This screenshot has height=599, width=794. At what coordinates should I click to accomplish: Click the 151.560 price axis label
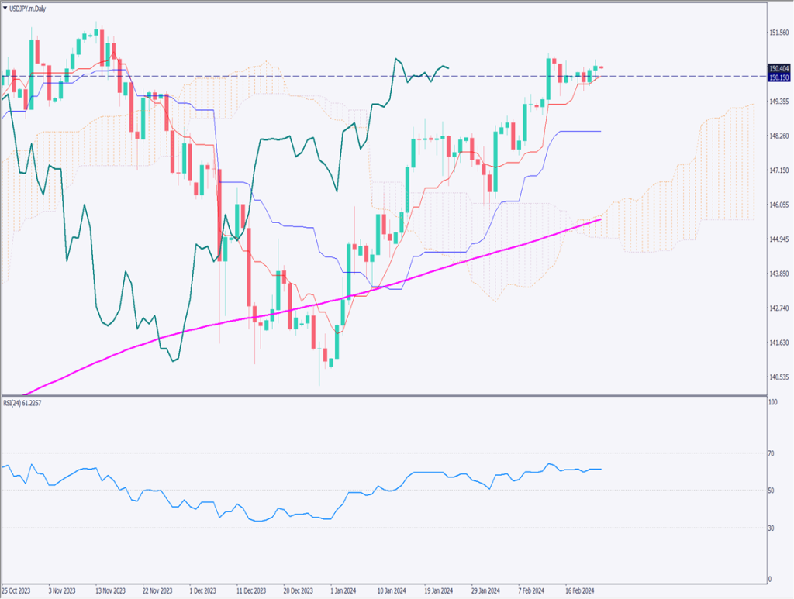[x=778, y=33]
